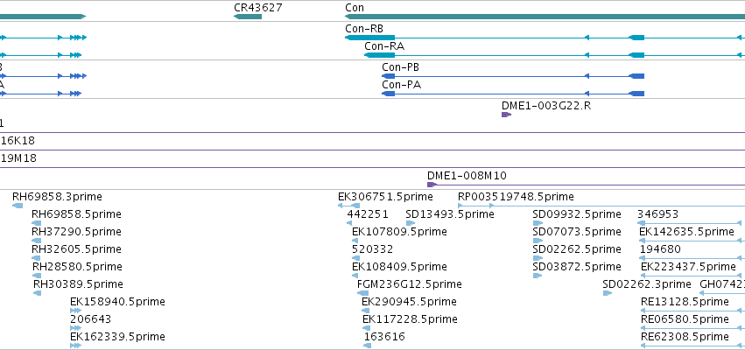Select the Con-PB protein feature
Viewport: 745px width, 350px height.
tap(513, 76)
